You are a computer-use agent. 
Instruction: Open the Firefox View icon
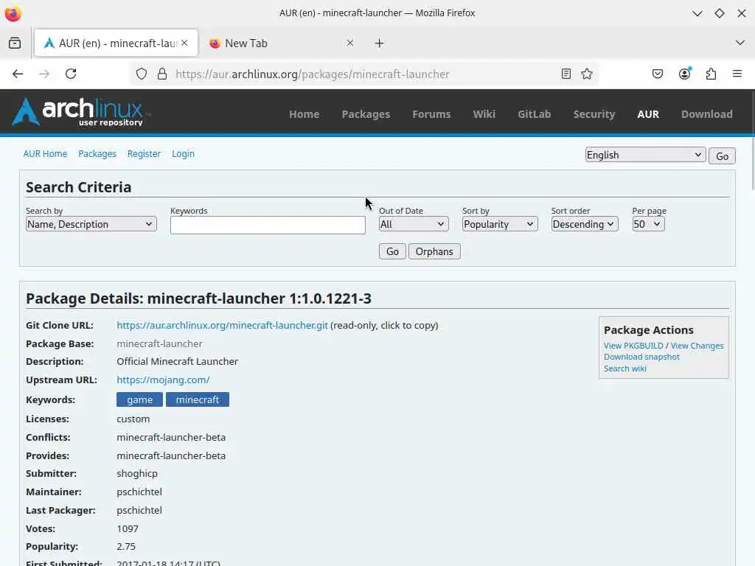click(x=15, y=43)
